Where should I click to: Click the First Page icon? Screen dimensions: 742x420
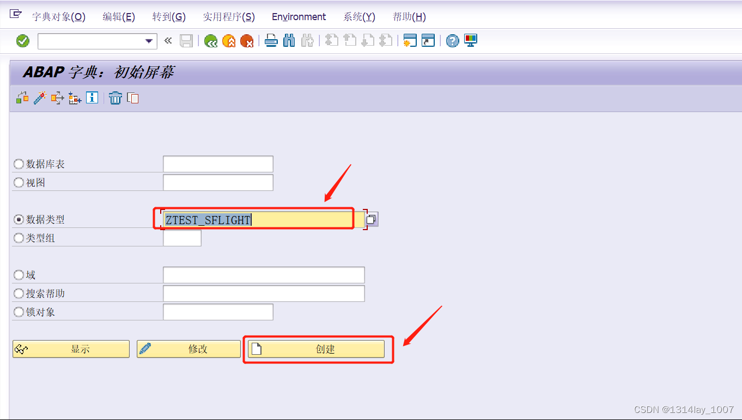331,41
